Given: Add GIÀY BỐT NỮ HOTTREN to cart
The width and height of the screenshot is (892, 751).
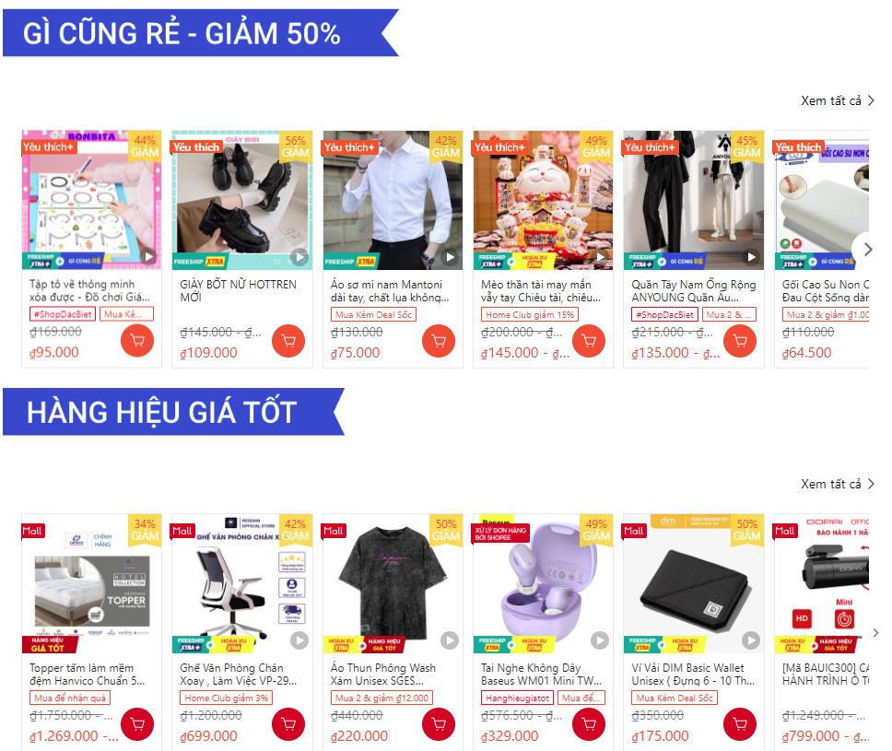Looking at the screenshot, I should coord(288,341).
